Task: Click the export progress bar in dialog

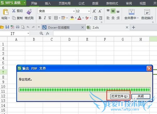Action: point(84,90)
